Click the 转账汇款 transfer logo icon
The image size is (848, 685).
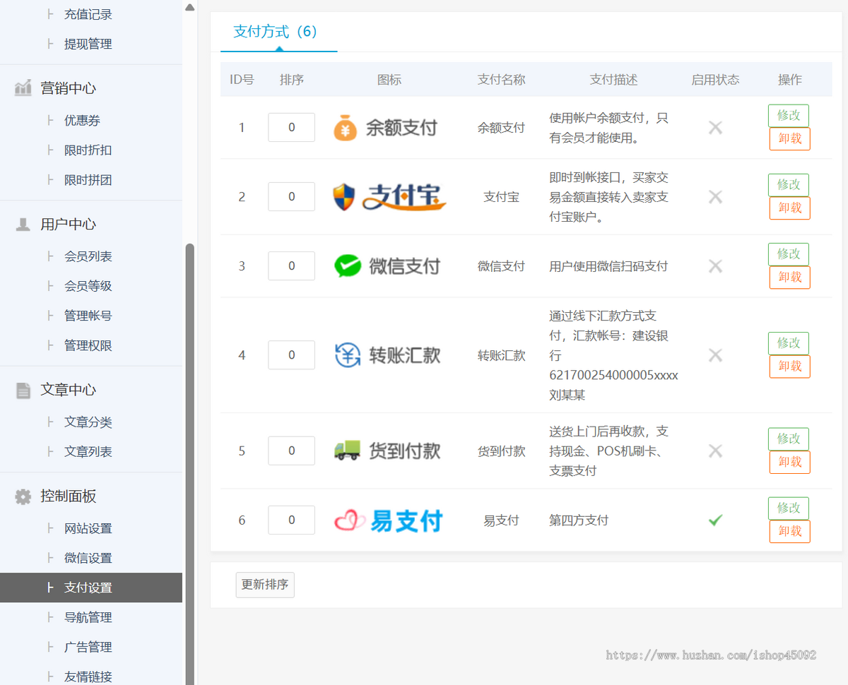(387, 355)
